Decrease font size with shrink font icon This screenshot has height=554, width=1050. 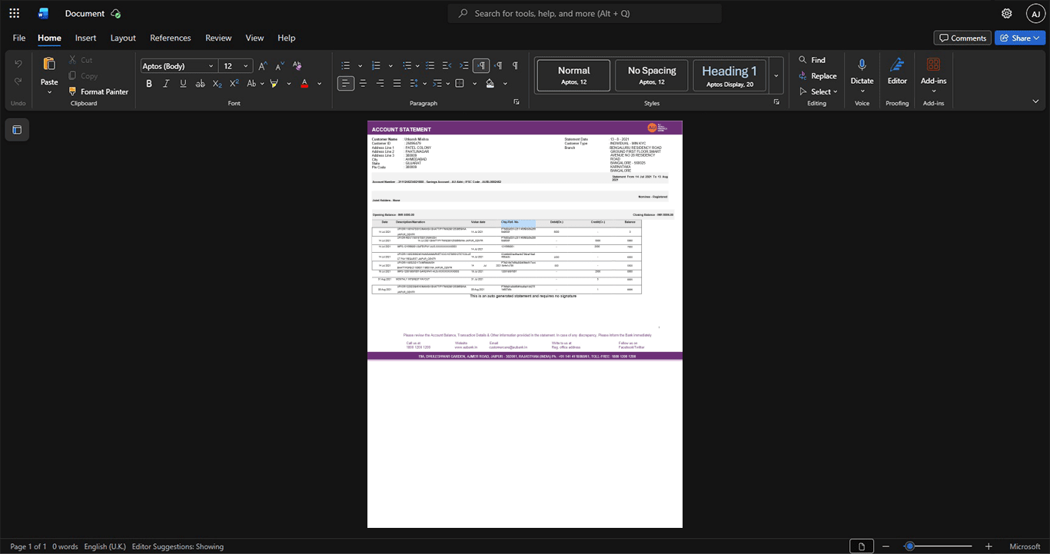(280, 66)
